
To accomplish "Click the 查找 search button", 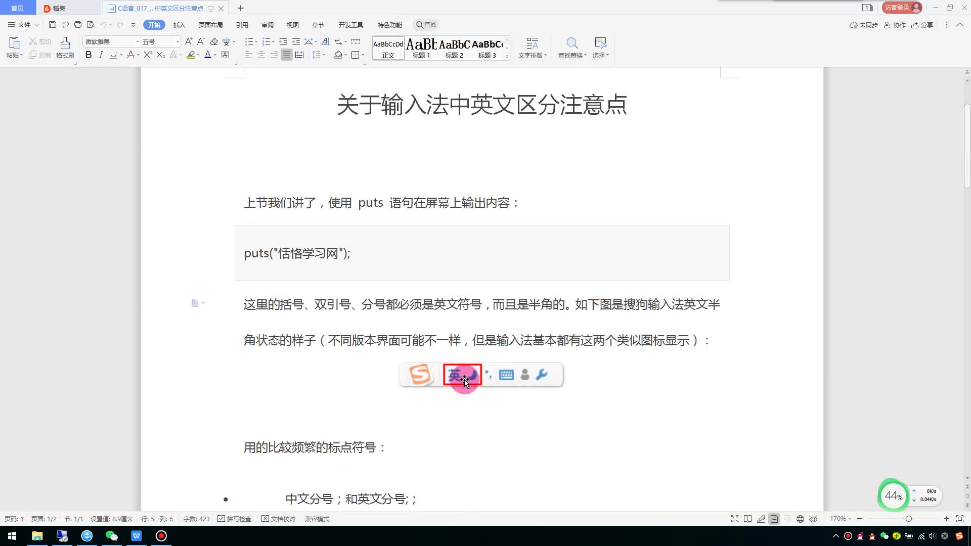I will click(426, 24).
